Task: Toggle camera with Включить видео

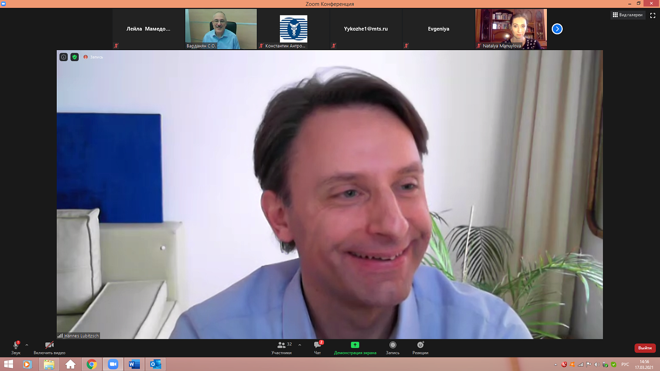Action: click(x=49, y=348)
